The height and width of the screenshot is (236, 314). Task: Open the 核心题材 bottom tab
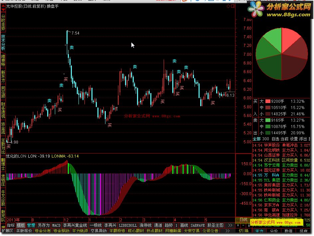[136, 231]
